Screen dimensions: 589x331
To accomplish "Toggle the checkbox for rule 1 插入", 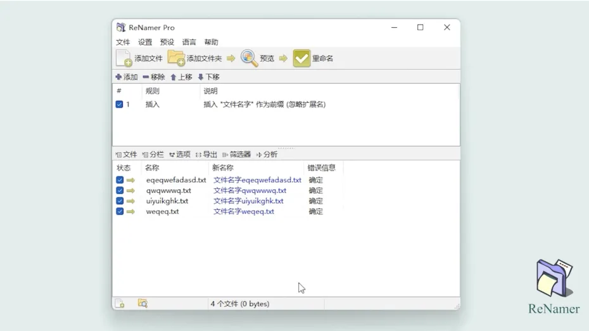I will click(120, 105).
